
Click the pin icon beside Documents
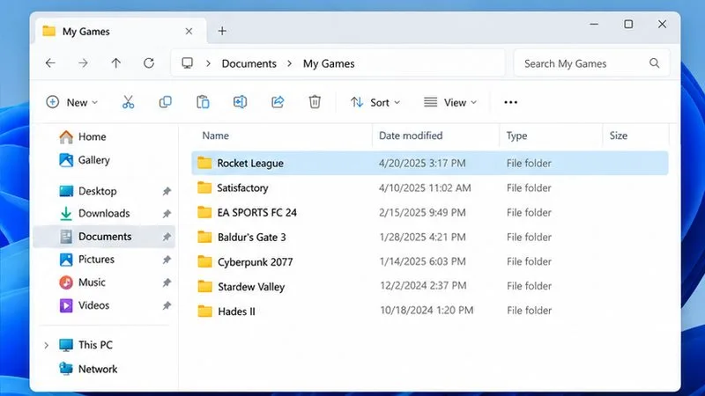(x=167, y=237)
